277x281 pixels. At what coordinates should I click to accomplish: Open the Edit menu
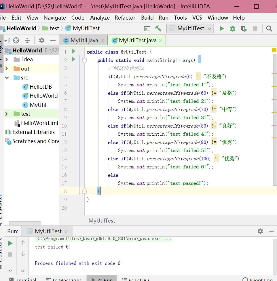click(x=16, y=18)
